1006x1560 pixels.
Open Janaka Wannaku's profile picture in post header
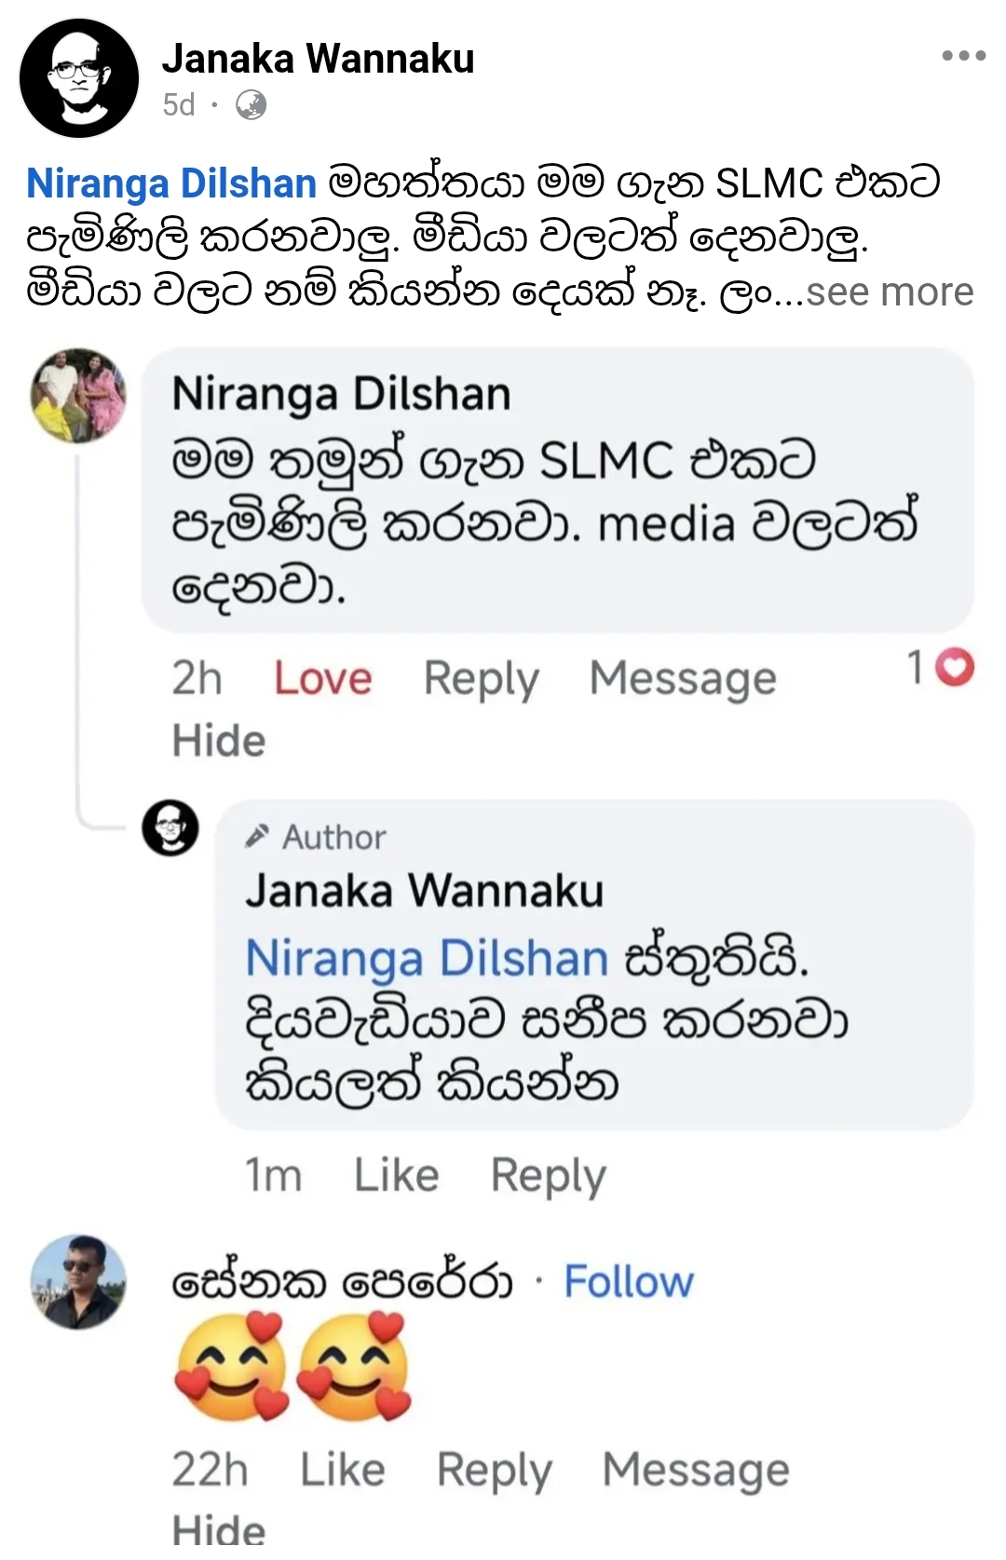click(x=79, y=78)
